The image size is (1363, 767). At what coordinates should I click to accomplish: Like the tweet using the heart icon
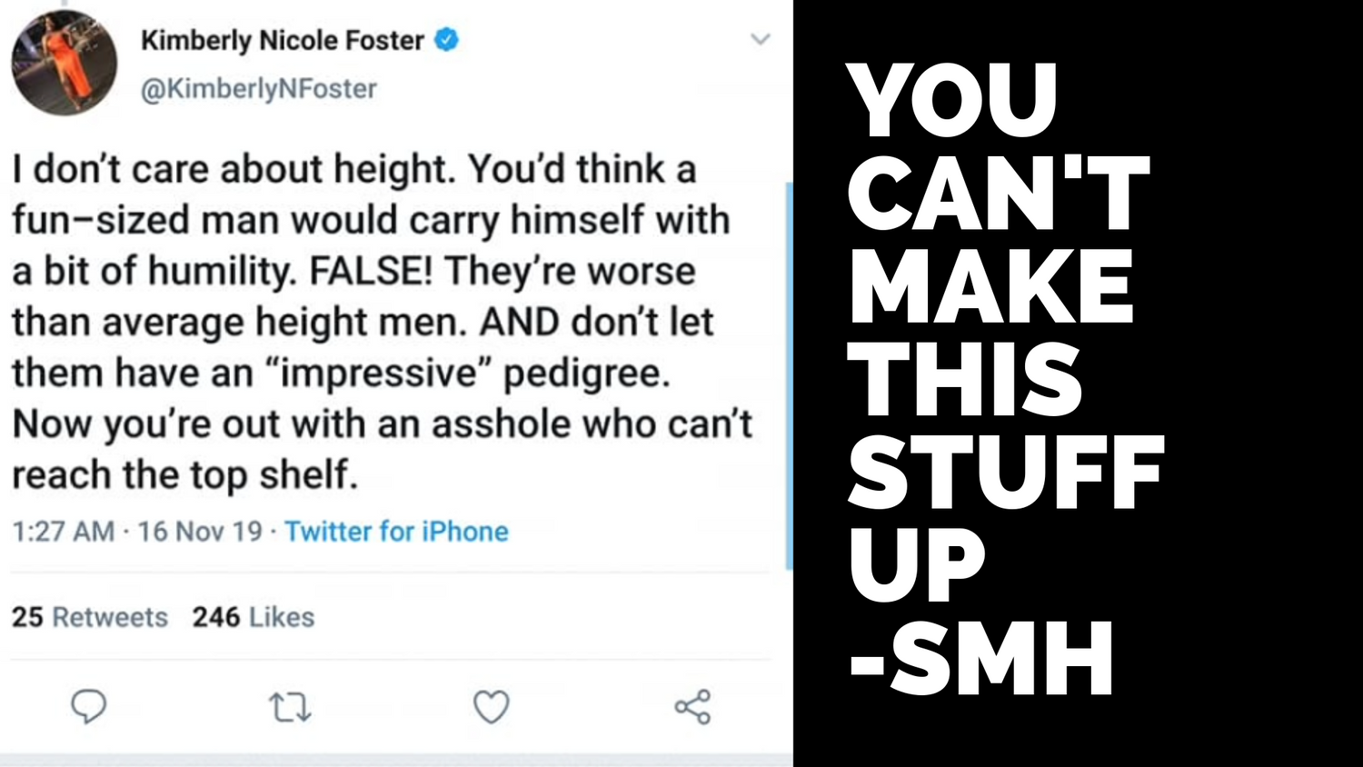coord(491,706)
